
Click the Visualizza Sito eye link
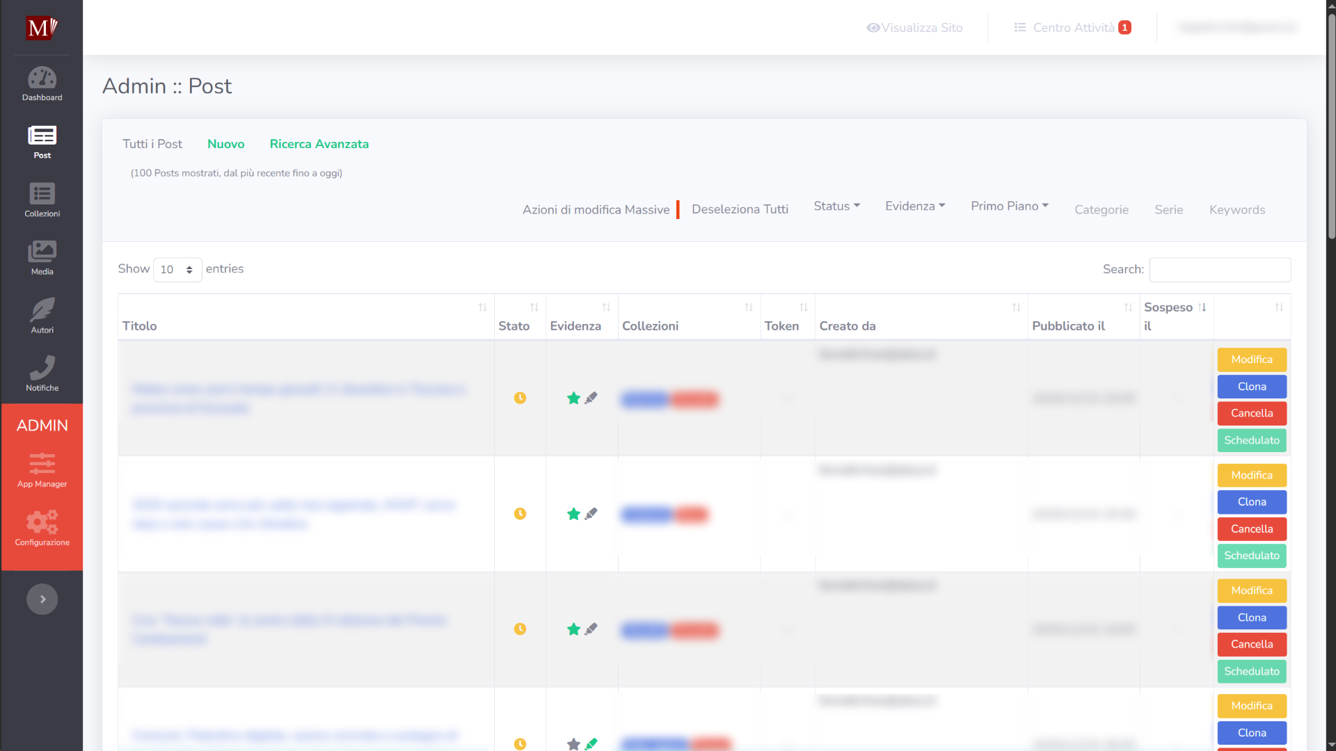[914, 28]
